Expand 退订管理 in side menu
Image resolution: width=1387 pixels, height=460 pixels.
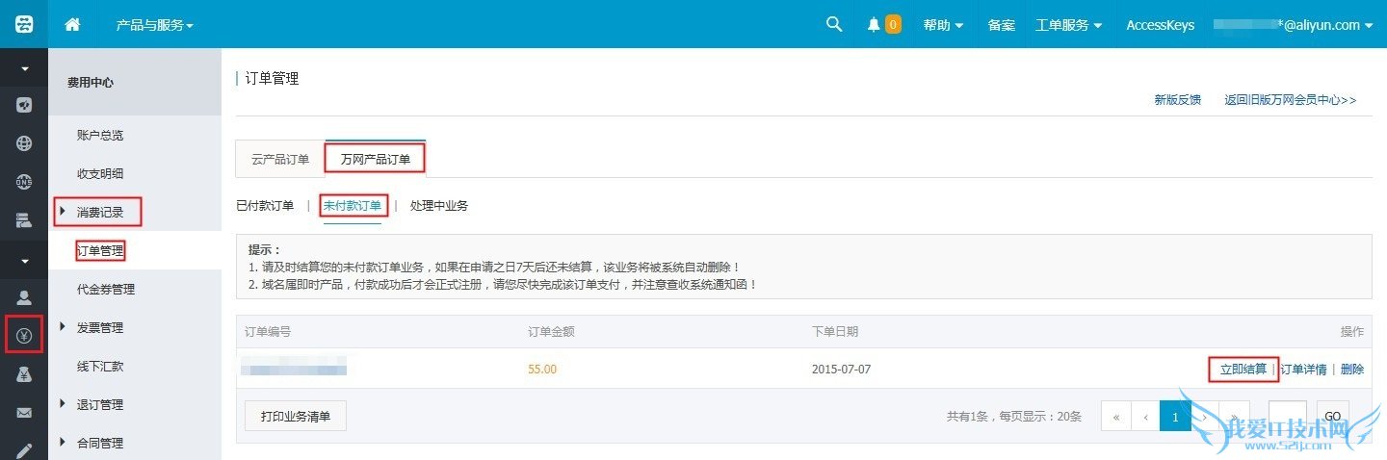tap(100, 405)
